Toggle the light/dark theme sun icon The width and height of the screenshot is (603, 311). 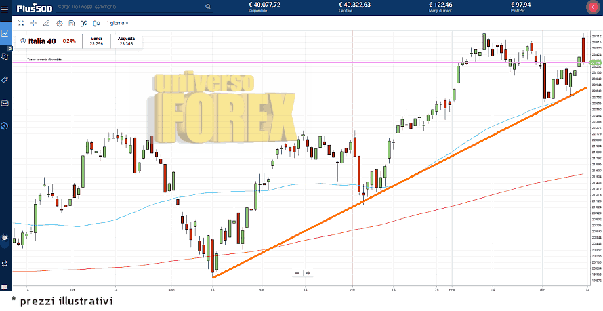(5, 239)
